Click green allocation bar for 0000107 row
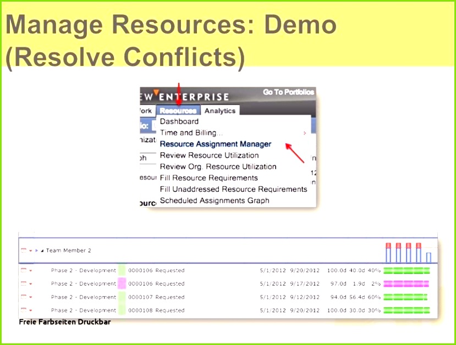Screen dimensions: 456x345 [405, 297]
